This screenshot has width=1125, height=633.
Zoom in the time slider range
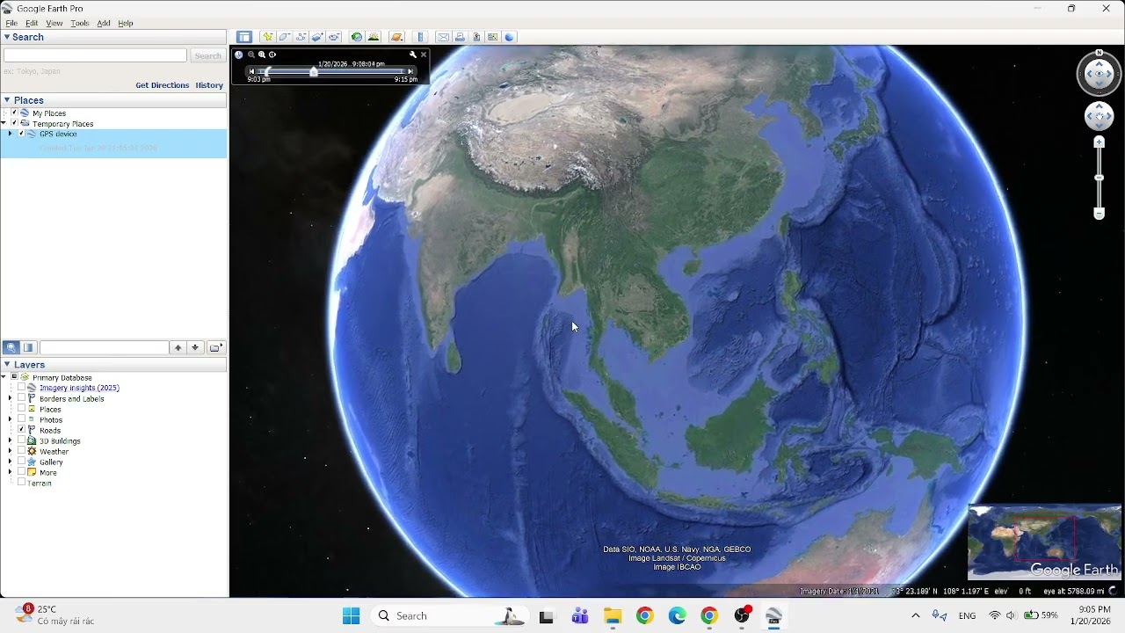click(x=262, y=55)
